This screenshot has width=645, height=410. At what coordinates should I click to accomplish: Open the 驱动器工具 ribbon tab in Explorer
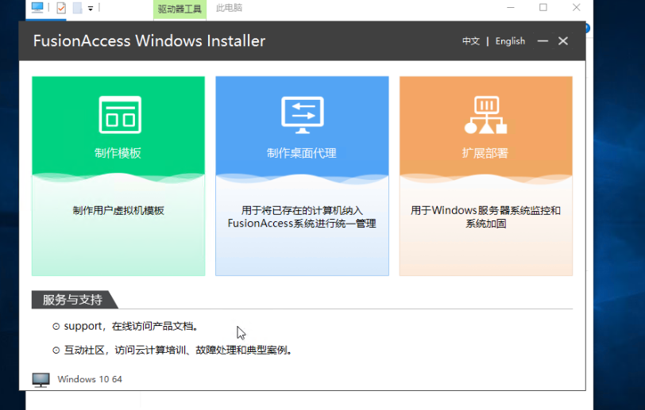180,9
